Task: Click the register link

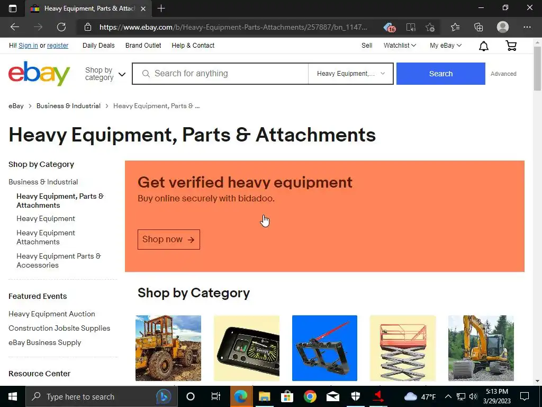Action: pyautogui.click(x=58, y=46)
